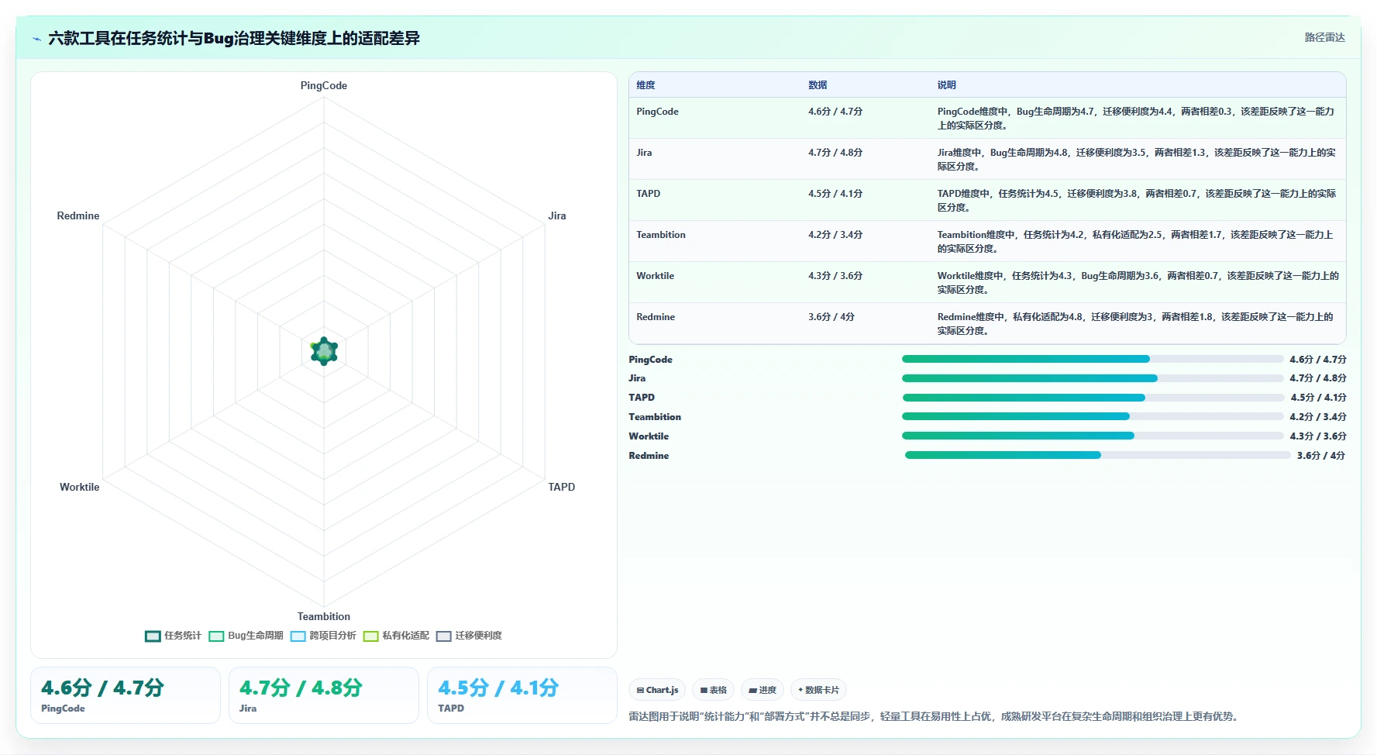Click the 路径雷达 label in header
Viewport: 1377px width, 755px height.
point(1324,37)
